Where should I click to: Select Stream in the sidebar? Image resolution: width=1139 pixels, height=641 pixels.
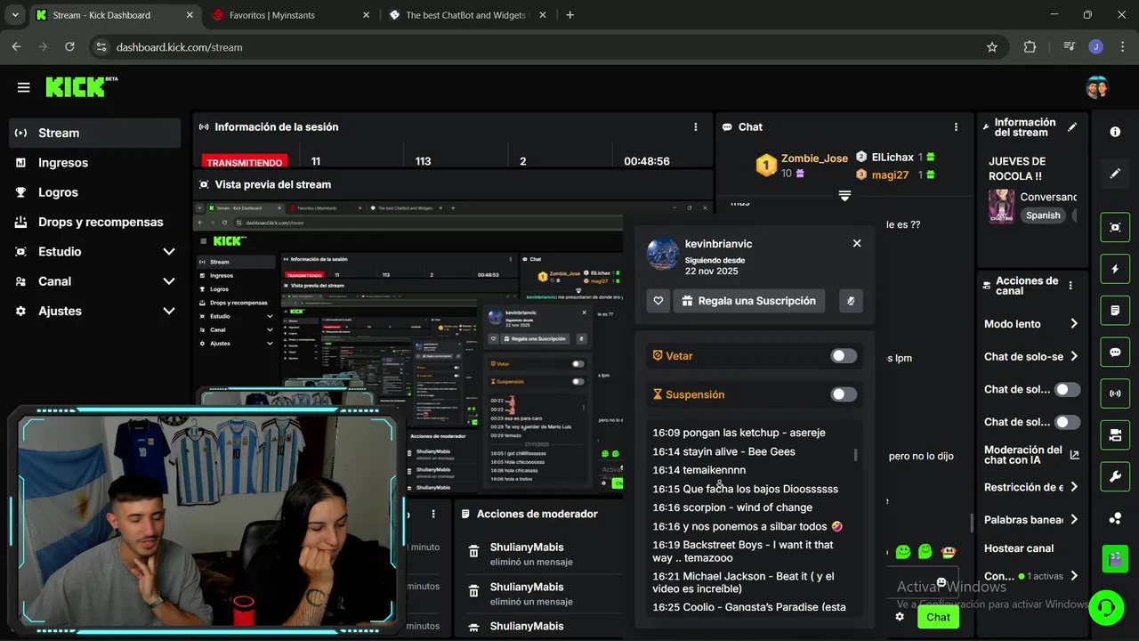94,133
